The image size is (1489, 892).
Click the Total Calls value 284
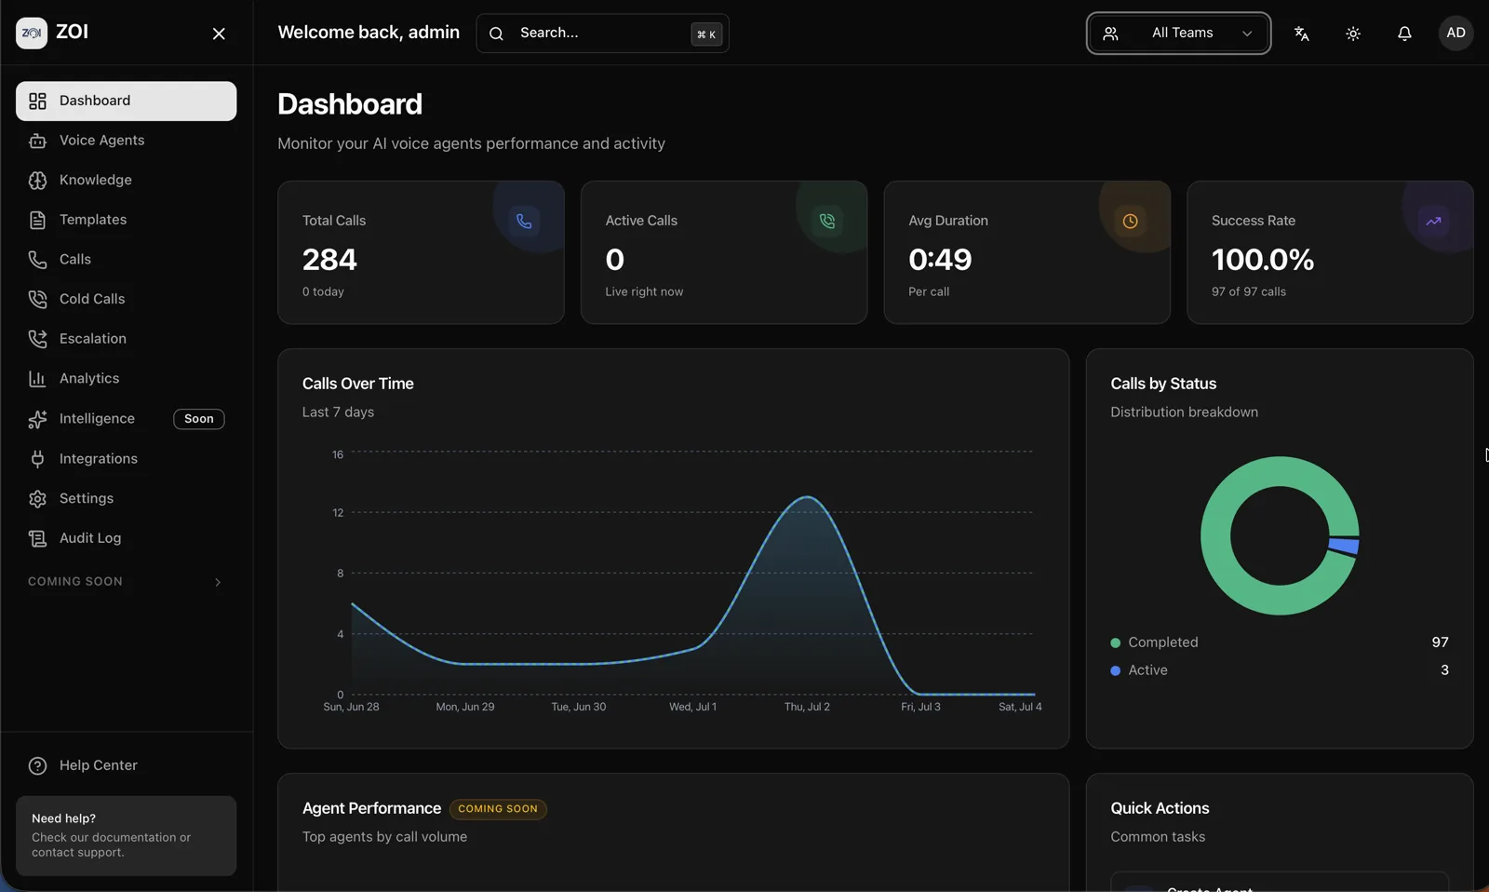point(329,260)
